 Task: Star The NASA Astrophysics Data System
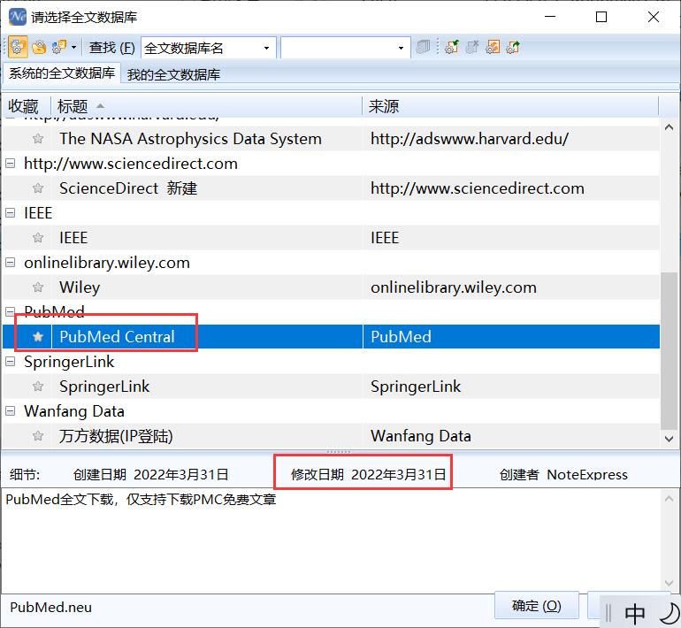pos(38,139)
